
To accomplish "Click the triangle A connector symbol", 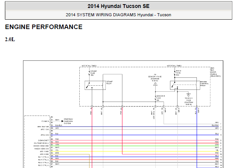I will click(155, 84).
